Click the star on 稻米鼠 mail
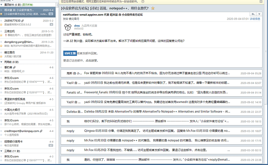268x165 pixels. pyautogui.click(x=1, y=14)
